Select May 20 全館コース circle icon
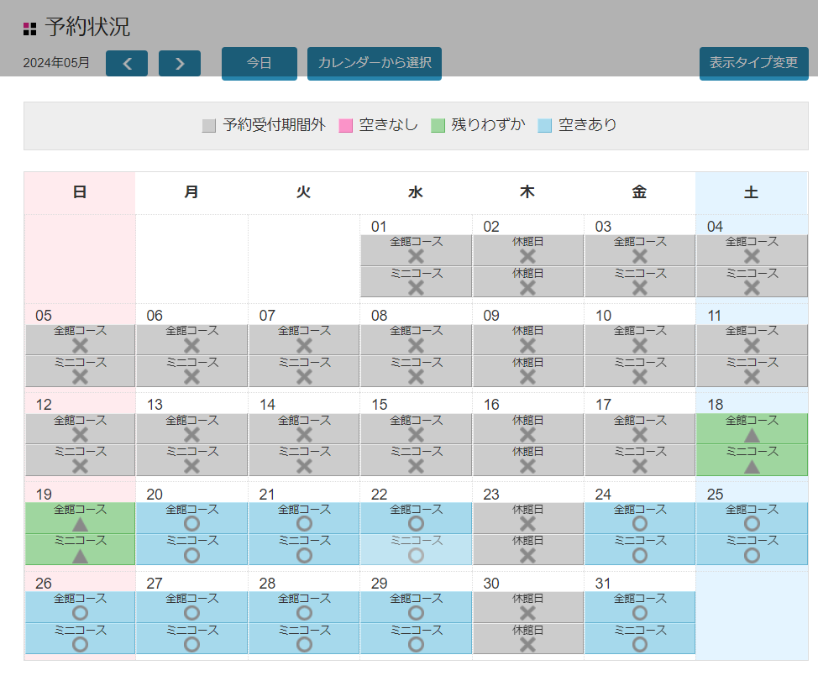This screenshot has height=681, width=818. [x=191, y=524]
